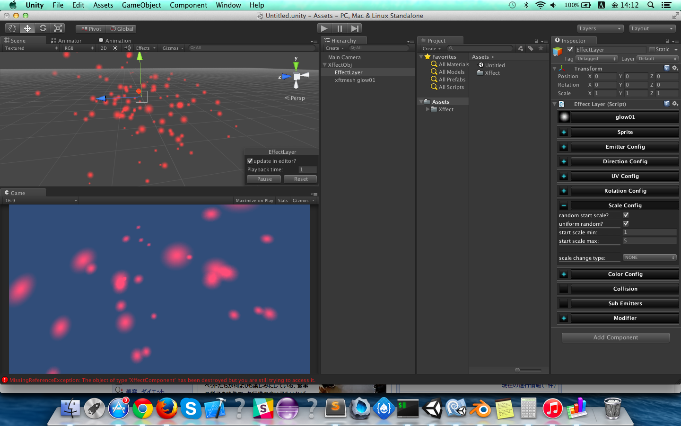
Task: Toggle update in editor checkbox
Action: (250, 161)
